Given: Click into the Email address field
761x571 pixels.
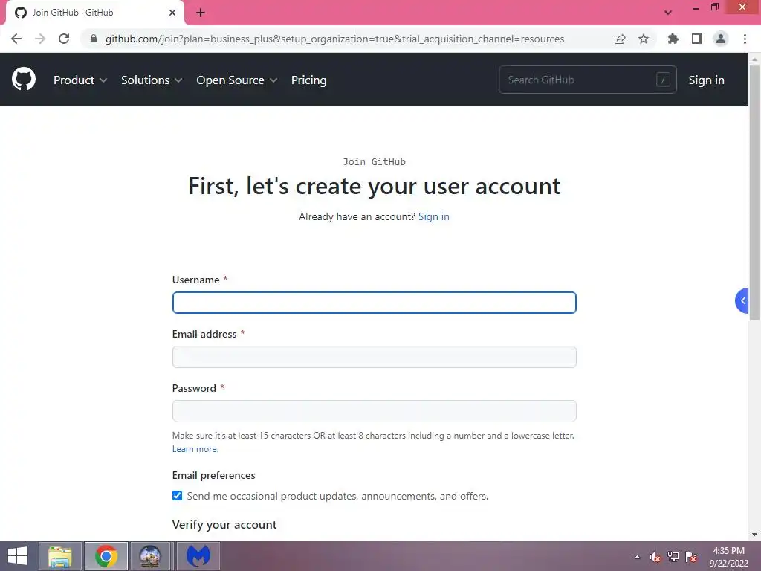Looking at the screenshot, I should point(375,357).
